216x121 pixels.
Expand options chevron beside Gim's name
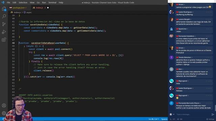coord(183,69)
